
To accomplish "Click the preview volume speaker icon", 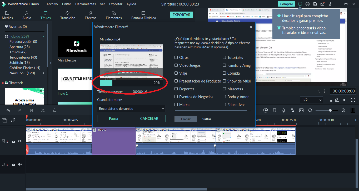I will [x=345, y=100].
